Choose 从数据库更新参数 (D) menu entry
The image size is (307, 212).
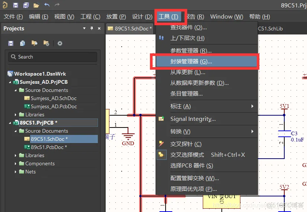click(207, 83)
